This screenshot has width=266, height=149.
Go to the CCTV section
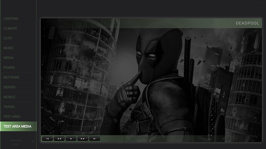(18, 38)
